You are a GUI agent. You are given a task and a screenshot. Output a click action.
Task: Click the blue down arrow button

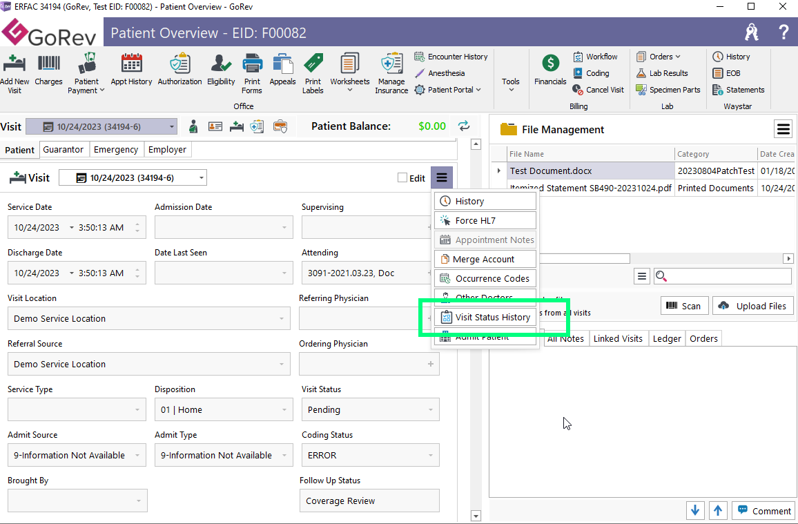(x=695, y=510)
